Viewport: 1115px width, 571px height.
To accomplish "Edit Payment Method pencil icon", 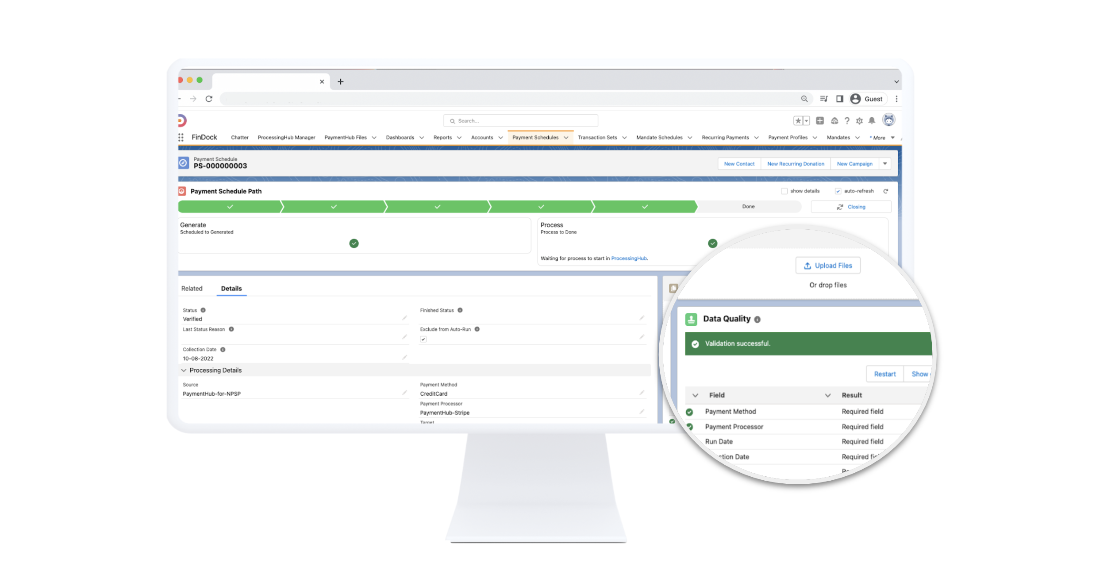I will pyautogui.click(x=642, y=393).
